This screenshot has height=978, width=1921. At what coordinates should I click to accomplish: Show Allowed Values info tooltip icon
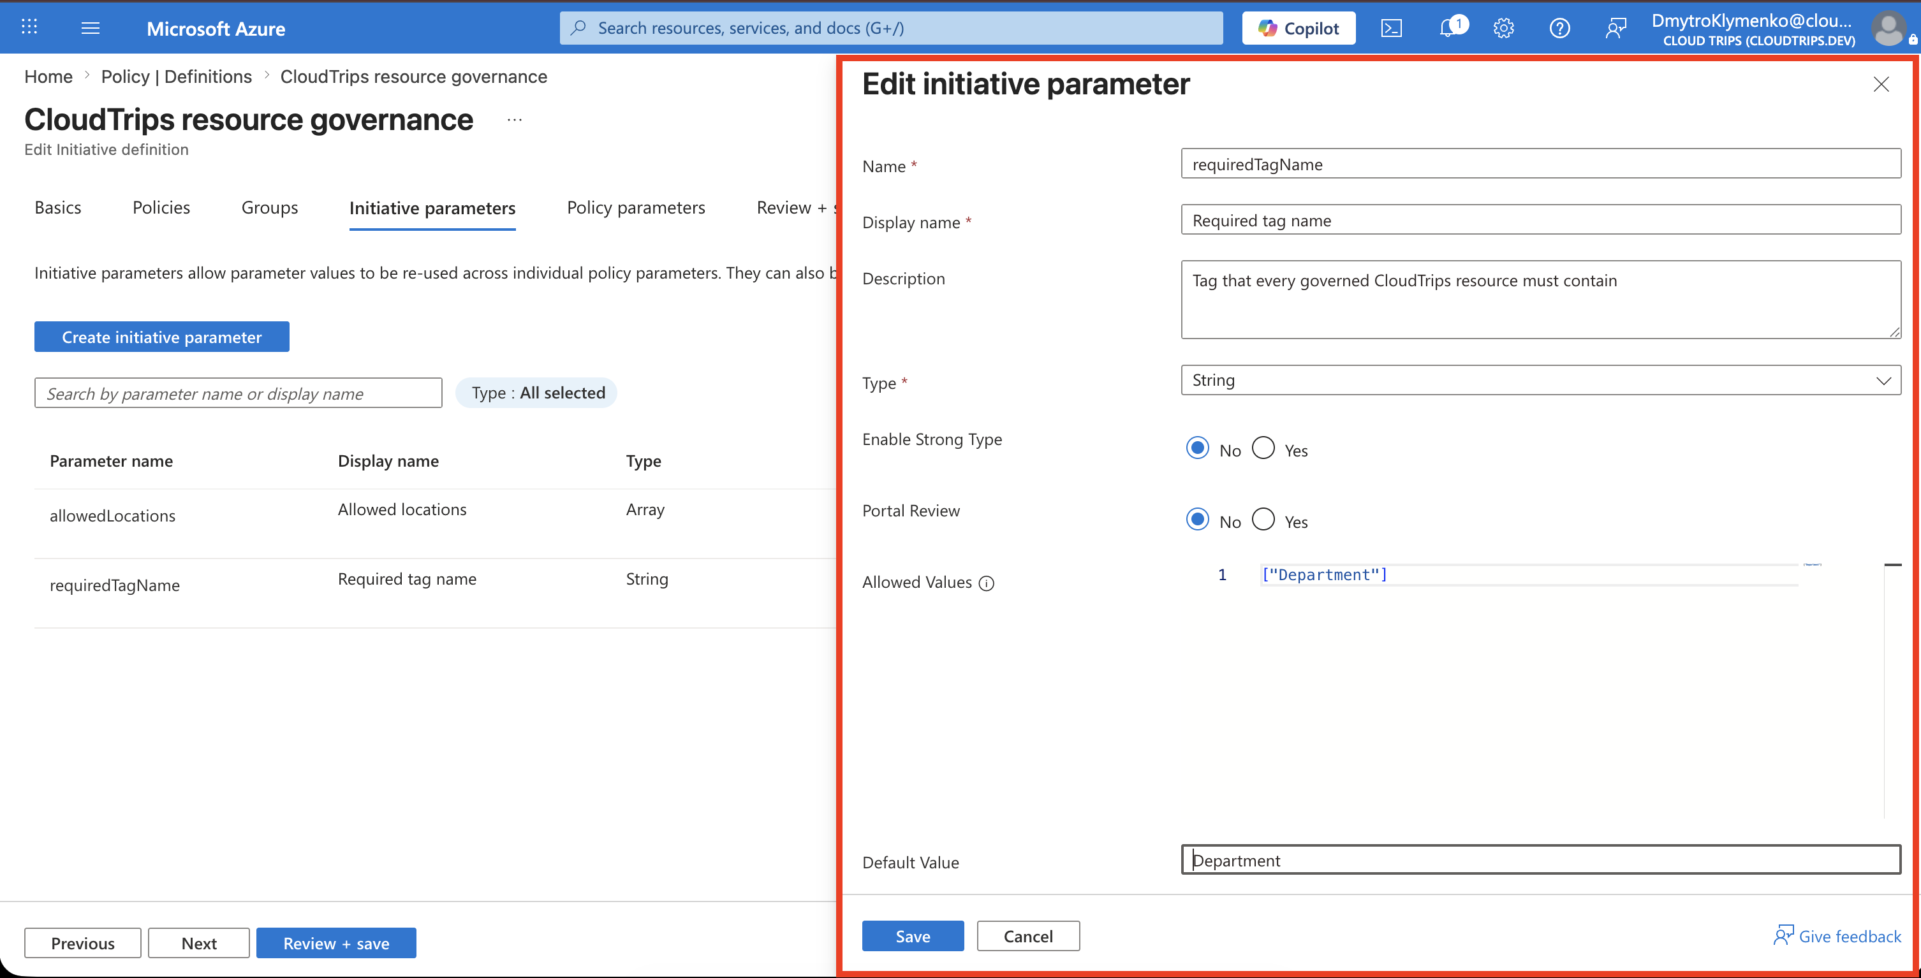pyautogui.click(x=987, y=583)
